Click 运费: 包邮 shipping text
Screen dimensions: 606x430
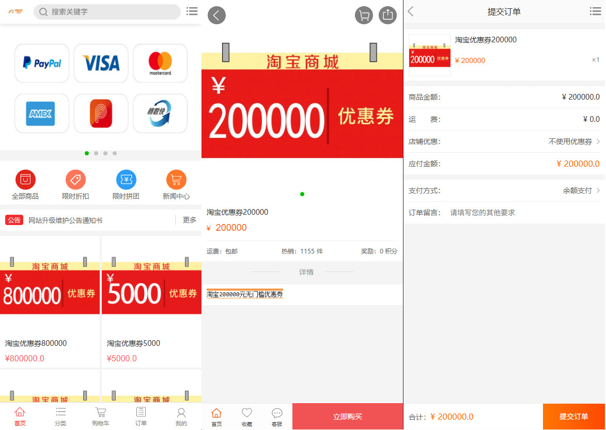click(222, 251)
